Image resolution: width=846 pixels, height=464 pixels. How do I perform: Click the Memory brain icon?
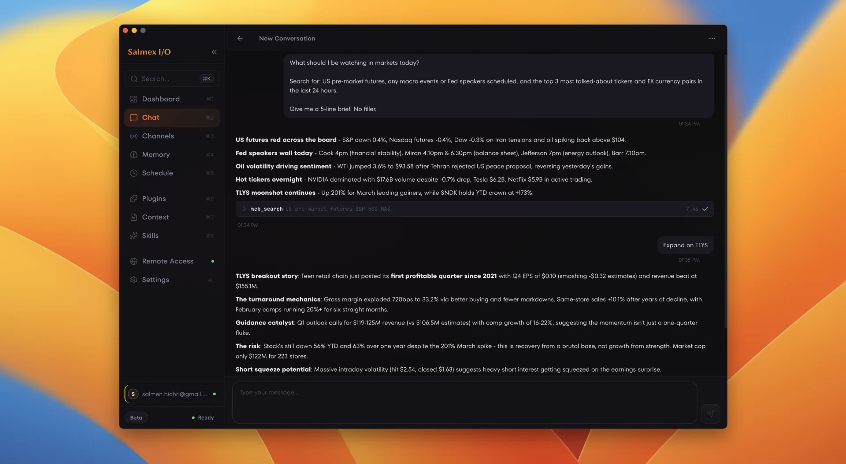coord(134,154)
